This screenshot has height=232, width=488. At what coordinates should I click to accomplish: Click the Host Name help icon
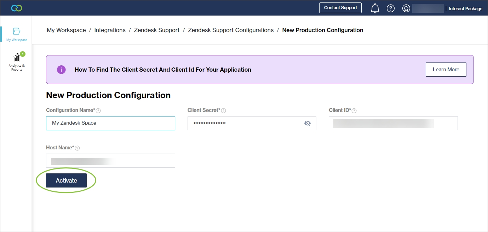pyautogui.click(x=77, y=148)
